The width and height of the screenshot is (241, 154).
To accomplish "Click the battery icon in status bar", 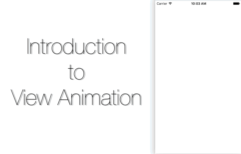I will (x=236, y=3).
